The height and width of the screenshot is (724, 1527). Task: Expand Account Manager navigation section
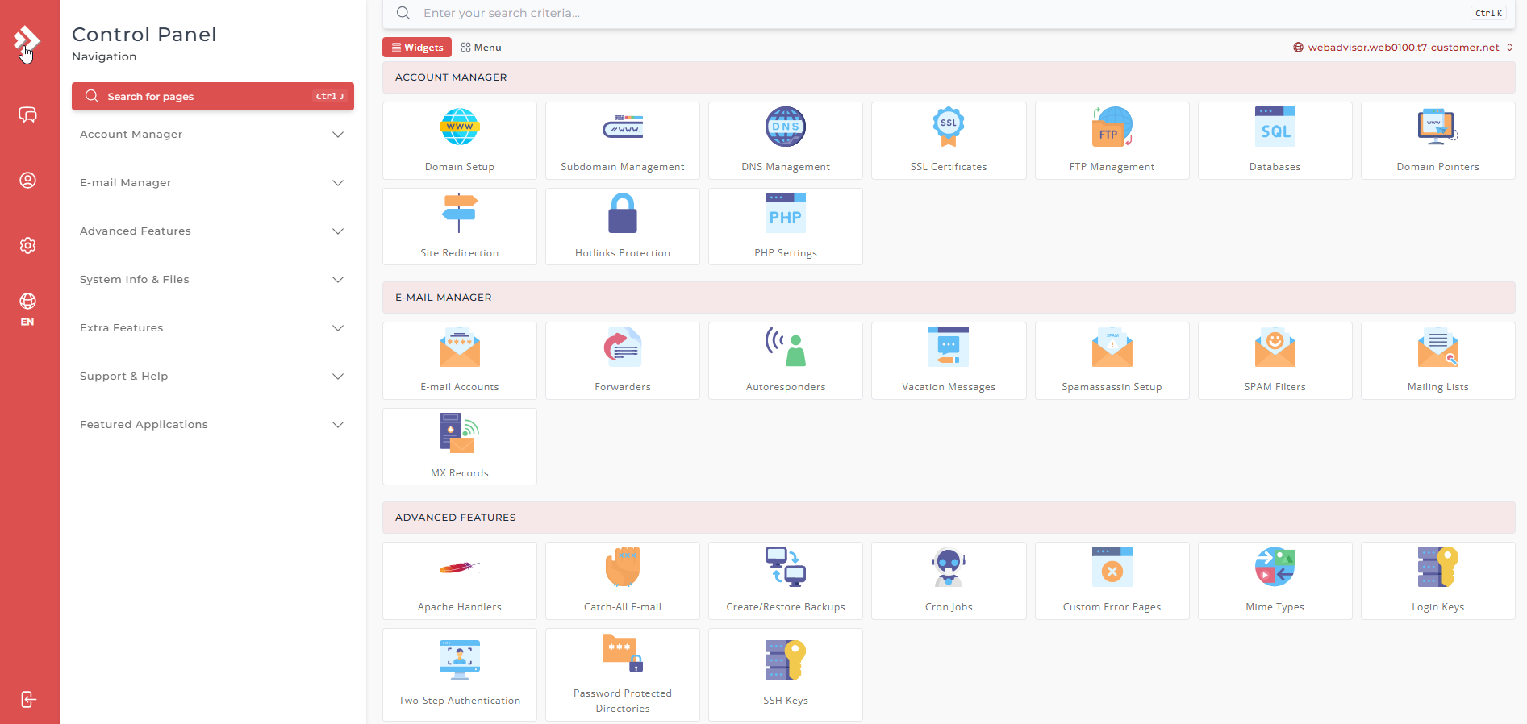[x=212, y=135]
